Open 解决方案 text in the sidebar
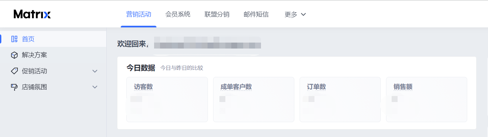 [x=34, y=55]
